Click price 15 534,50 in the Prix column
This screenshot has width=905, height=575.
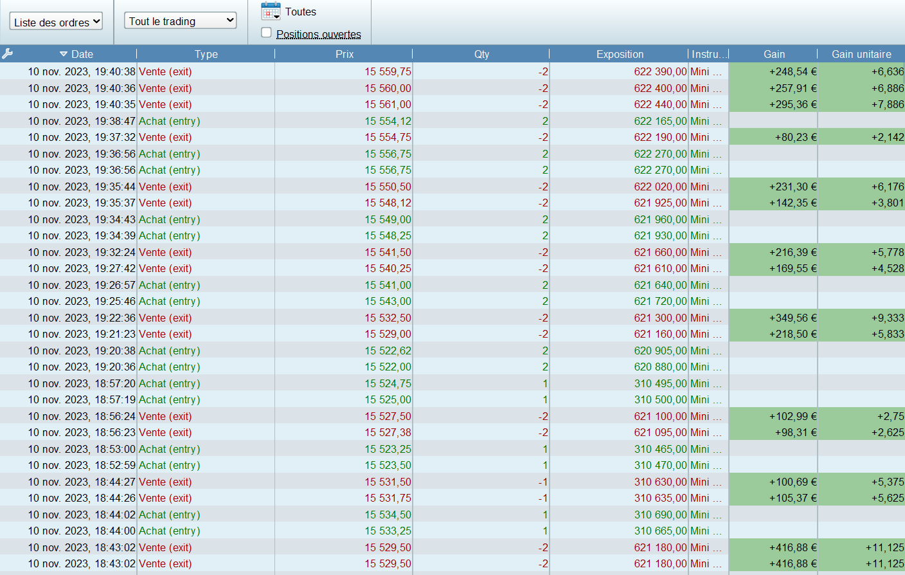click(x=388, y=515)
